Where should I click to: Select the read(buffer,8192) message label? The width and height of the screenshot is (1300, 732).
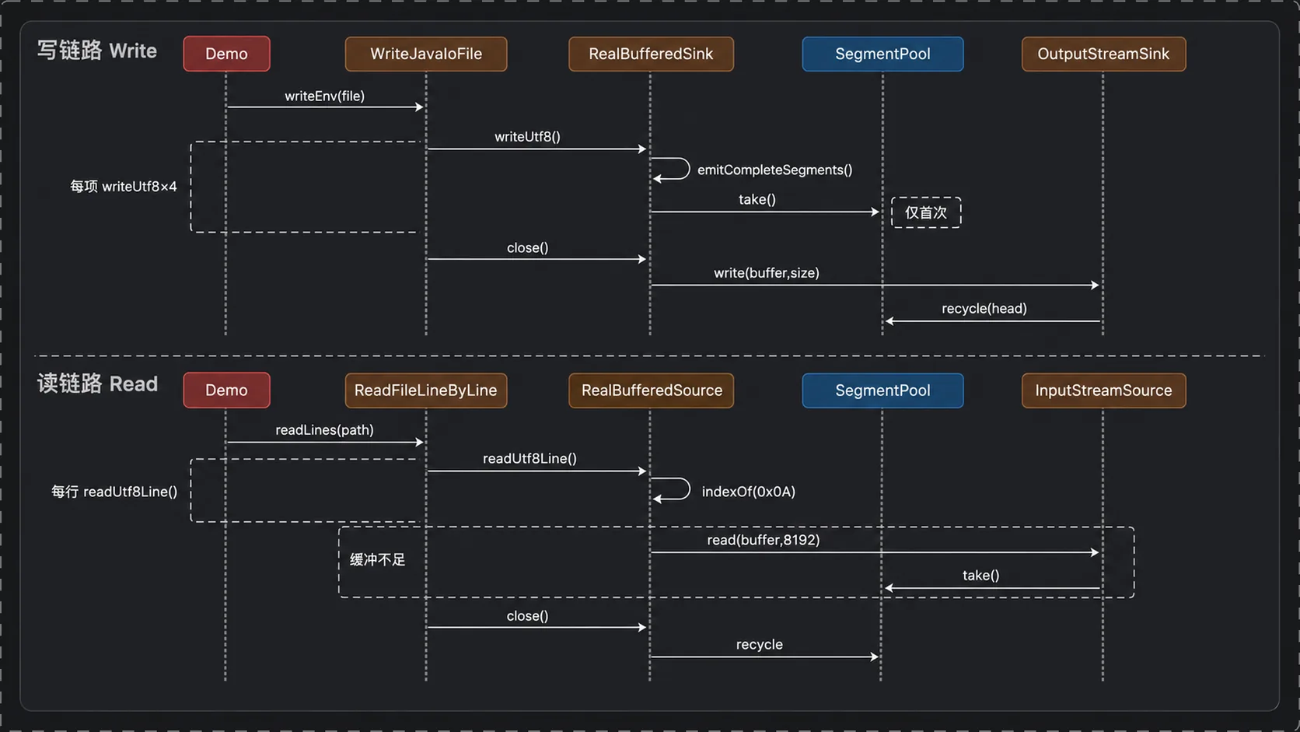[764, 539]
